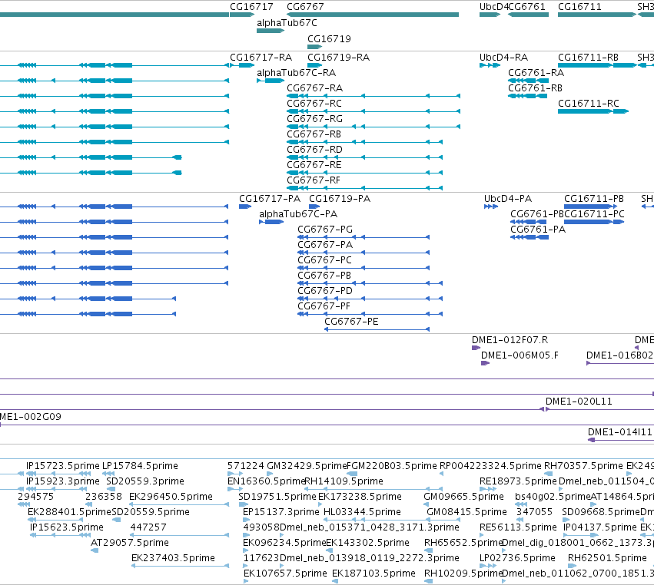Select the HL03344.5prime EST label
Viewport: 654px width, 585px height.
tap(363, 511)
